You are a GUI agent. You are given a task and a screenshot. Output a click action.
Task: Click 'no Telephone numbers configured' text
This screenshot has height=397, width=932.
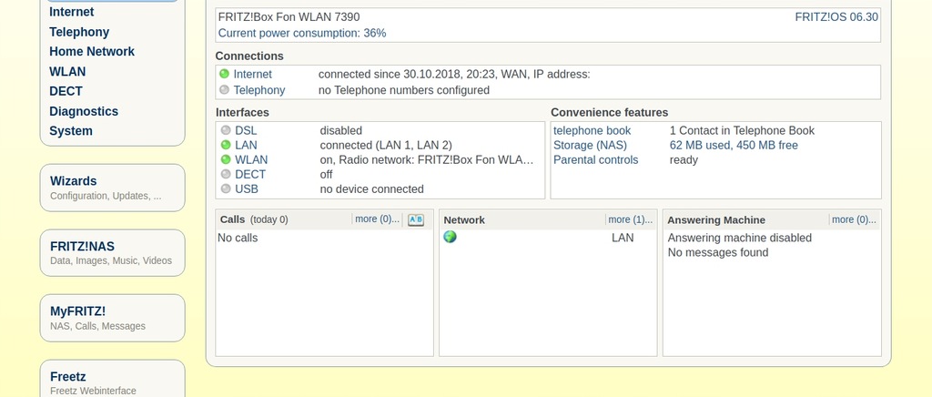point(404,90)
